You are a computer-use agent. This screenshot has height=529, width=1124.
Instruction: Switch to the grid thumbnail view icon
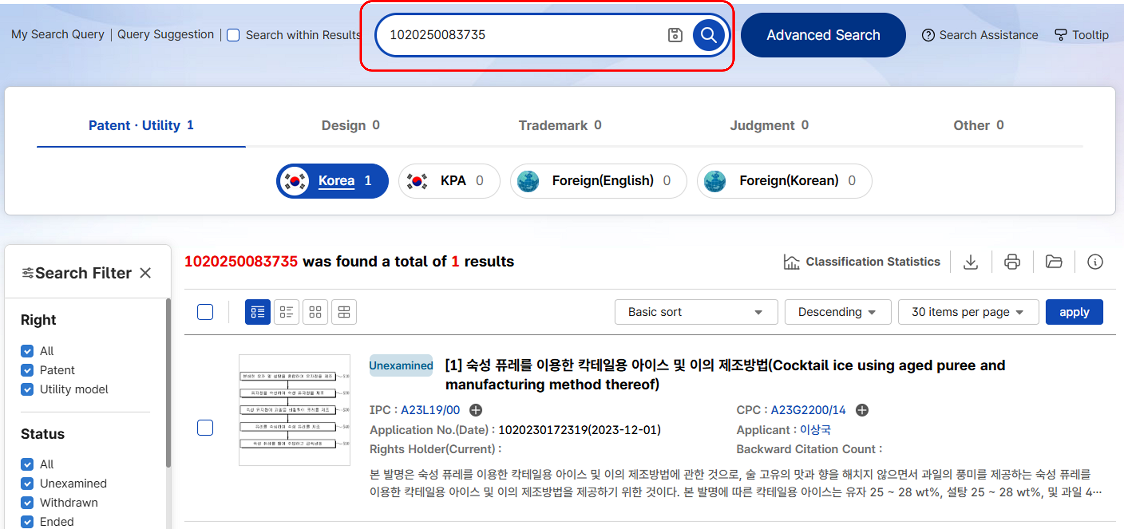coord(315,312)
